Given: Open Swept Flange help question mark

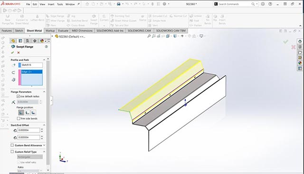Looking at the screenshot, I should [47, 47].
